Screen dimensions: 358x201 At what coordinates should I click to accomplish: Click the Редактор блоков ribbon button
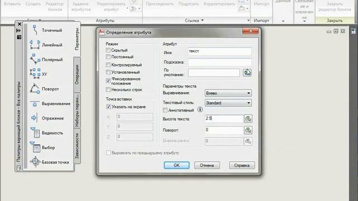[55, 6]
